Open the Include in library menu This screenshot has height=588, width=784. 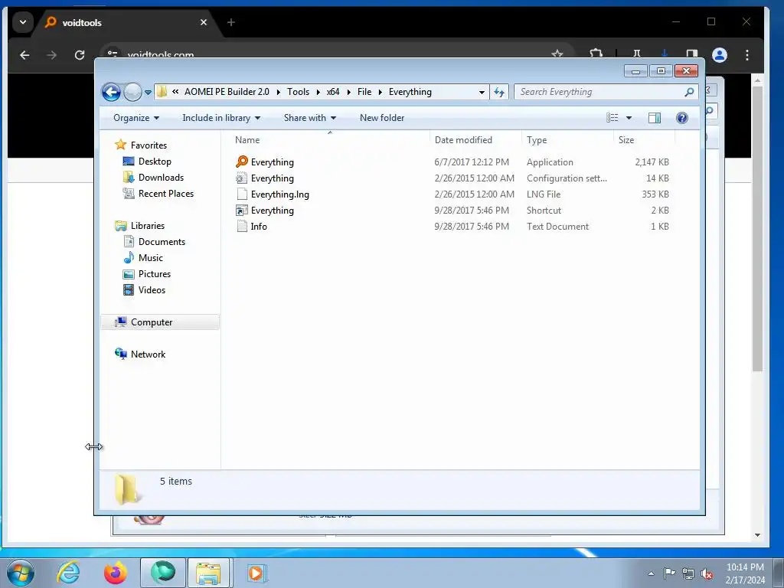(x=221, y=118)
